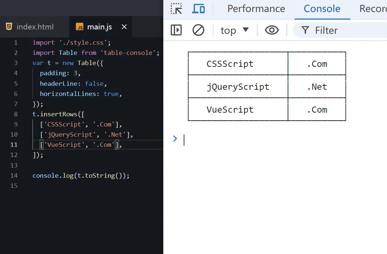Activate the inspect element picker icon
387x254 pixels.
click(176, 9)
